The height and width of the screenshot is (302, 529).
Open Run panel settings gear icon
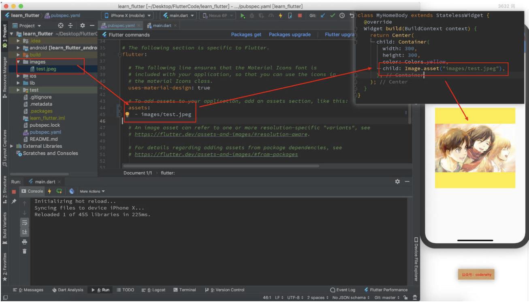click(397, 182)
